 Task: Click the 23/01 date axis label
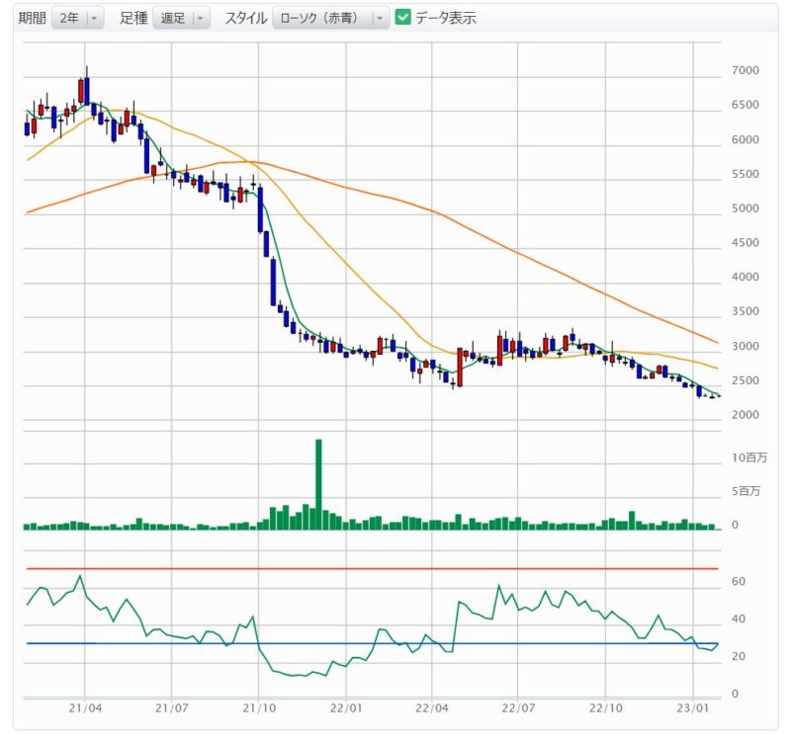pyautogui.click(x=693, y=708)
